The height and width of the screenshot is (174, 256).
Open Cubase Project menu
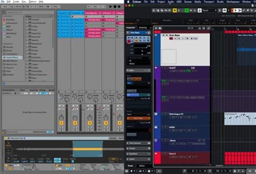click(161, 2)
